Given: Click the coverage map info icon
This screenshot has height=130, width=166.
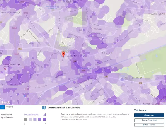Looking at the screenshot, I should [x=44, y=108].
